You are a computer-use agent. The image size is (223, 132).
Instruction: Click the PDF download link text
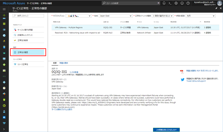(202, 71)
